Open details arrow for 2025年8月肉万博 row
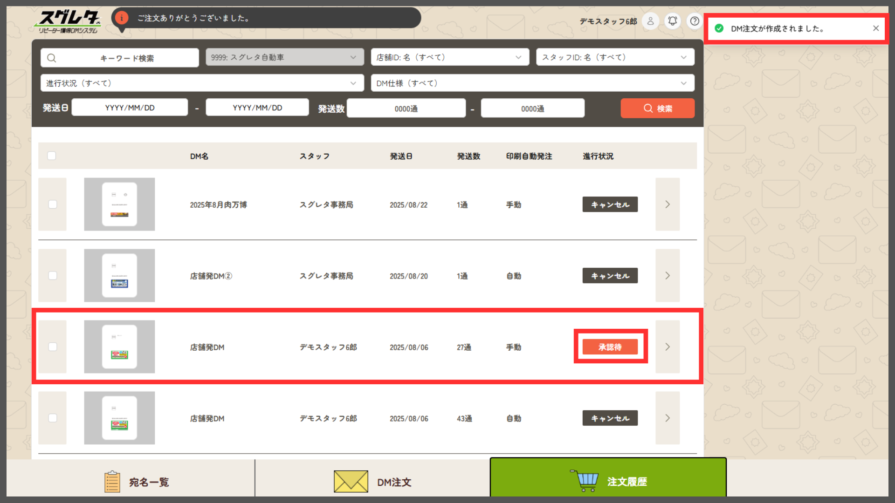Screen dimensions: 895x503 667,204
